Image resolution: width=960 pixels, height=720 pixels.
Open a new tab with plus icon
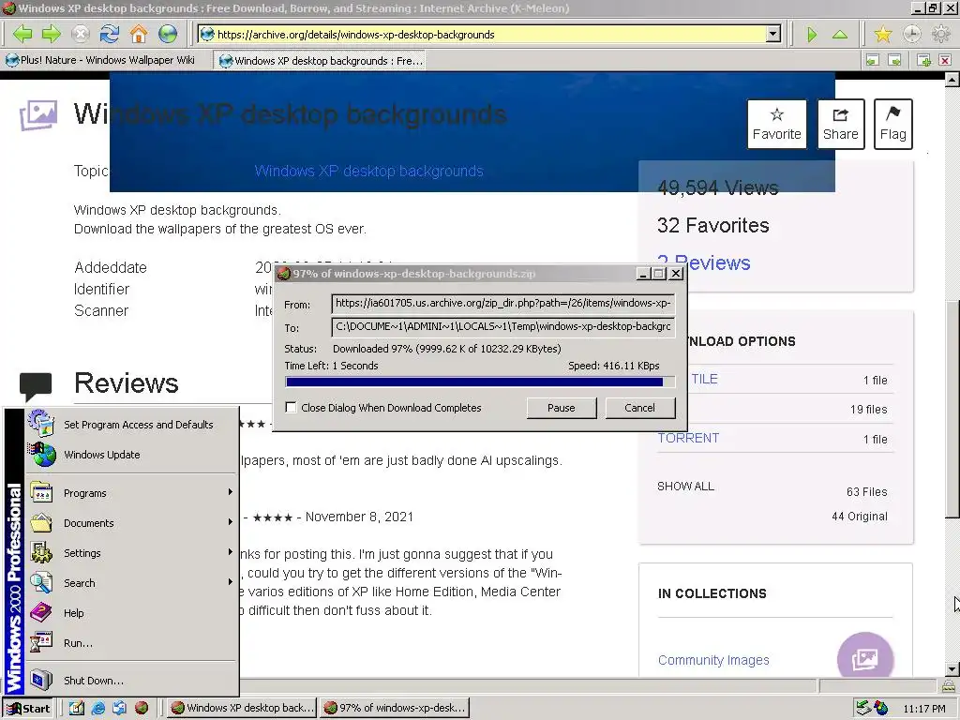[923, 60]
